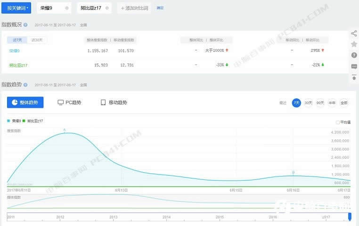Click the 2014 label on the timeline

(166, 217)
